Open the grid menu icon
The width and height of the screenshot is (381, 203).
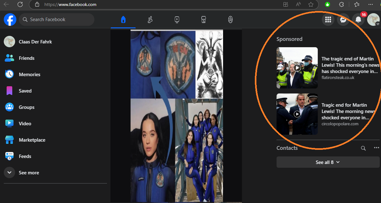[x=328, y=20]
